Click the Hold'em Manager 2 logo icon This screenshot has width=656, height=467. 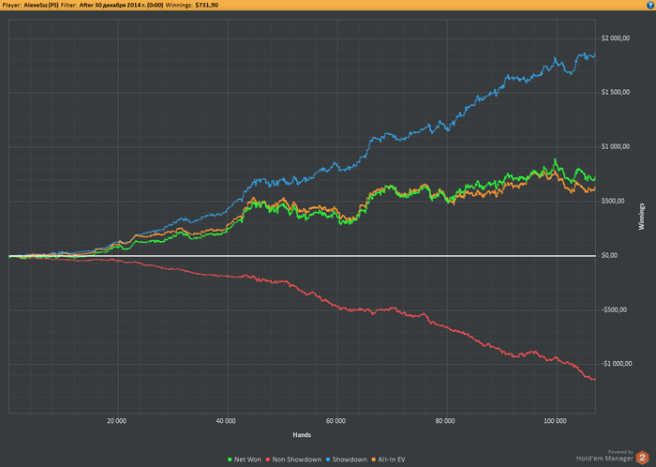(x=642, y=458)
